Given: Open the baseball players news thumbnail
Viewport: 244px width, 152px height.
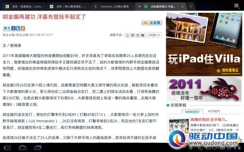Looking at the screenshot, I should [x=179, y=126].
